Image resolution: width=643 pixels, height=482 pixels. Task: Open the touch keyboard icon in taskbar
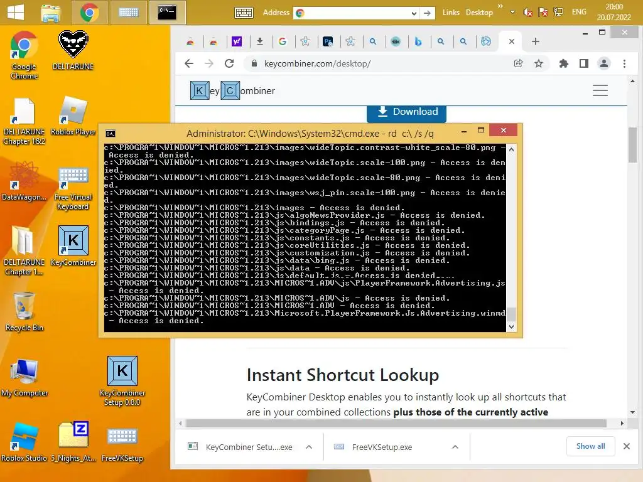coord(244,13)
